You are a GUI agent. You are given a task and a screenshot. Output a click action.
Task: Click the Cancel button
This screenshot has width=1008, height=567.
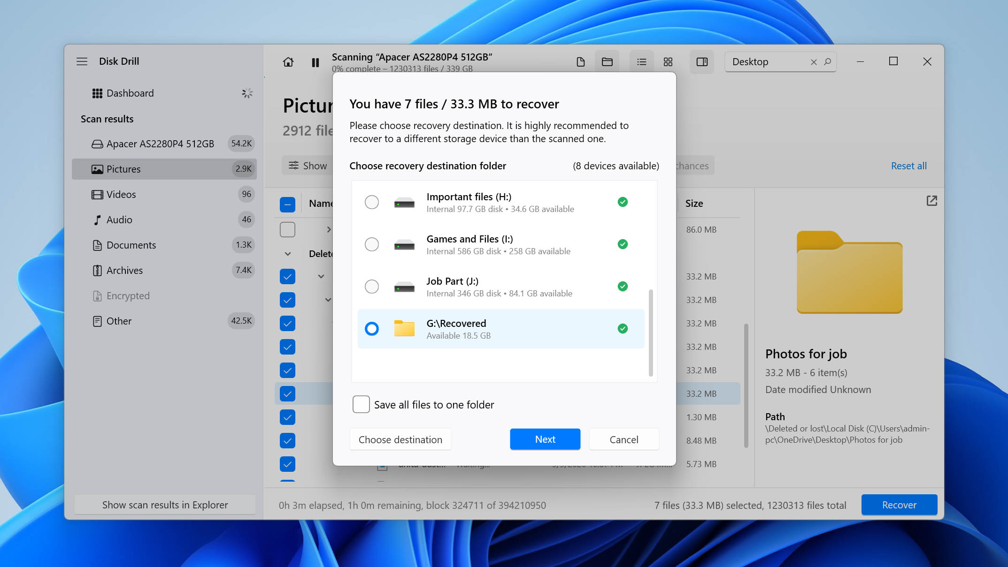[624, 439]
